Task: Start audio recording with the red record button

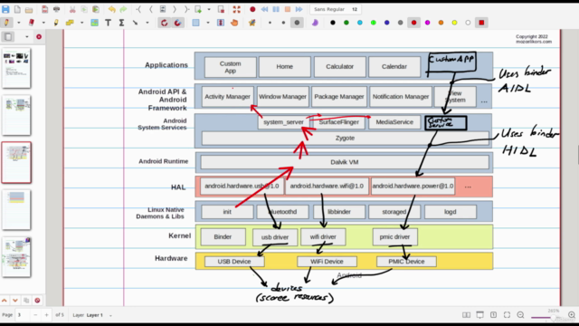Action: [252, 9]
